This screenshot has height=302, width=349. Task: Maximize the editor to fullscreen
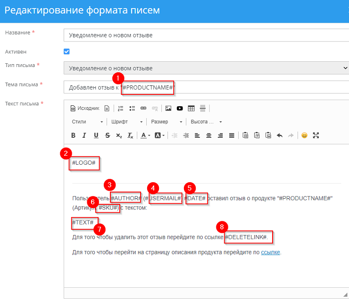click(x=316, y=135)
